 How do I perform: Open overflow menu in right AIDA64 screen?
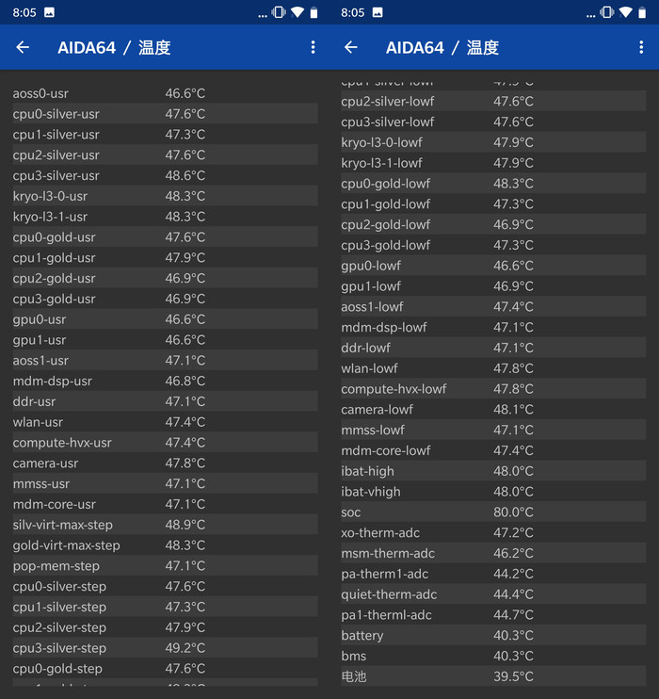641,47
